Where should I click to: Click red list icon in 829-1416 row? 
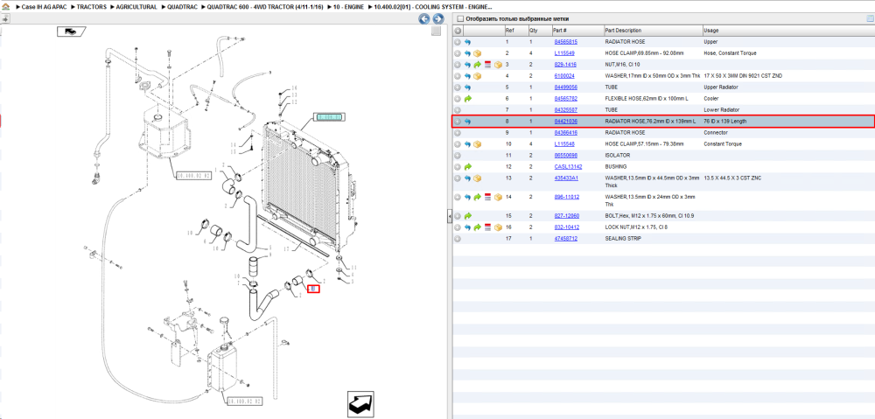(x=487, y=65)
